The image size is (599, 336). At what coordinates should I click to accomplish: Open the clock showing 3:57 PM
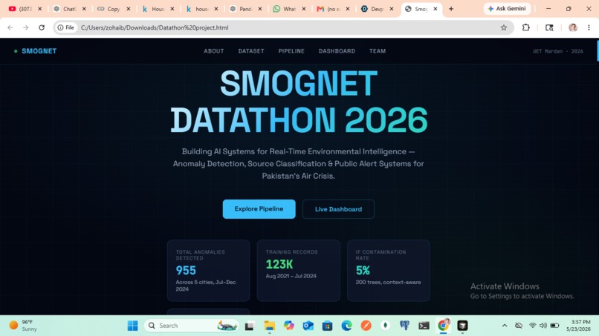pyautogui.click(x=578, y=326)
